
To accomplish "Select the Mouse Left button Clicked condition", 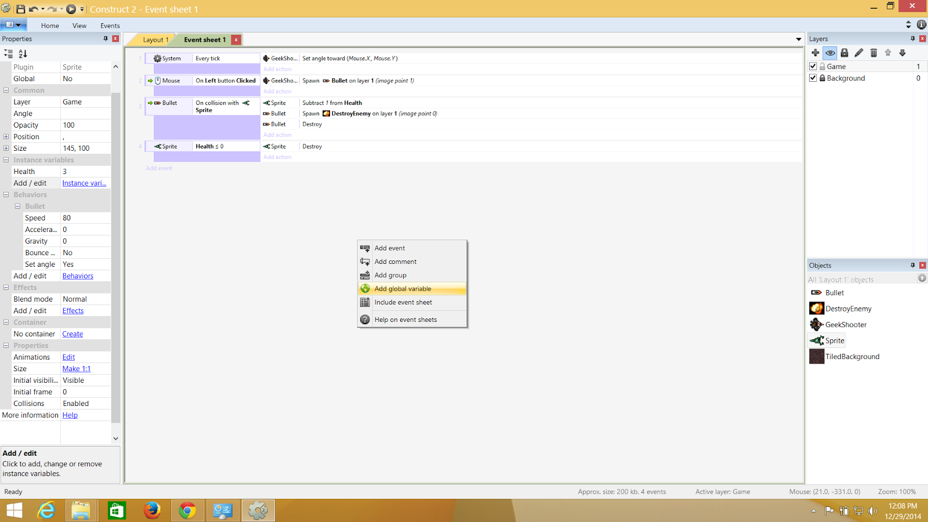I will coord(226,81).
